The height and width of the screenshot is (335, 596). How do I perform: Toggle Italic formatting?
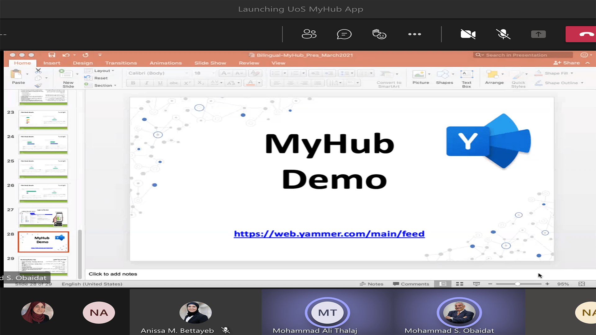[x=147, y=83]
